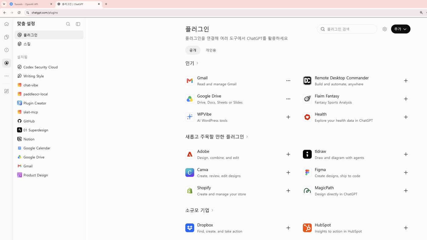Add the HubSpot plugin
This screenshot has height=240, width=427.
coord(406,228)
